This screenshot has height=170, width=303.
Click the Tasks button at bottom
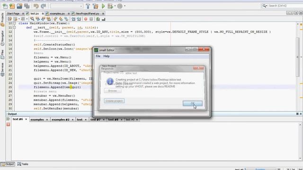(x=23, y=164)
